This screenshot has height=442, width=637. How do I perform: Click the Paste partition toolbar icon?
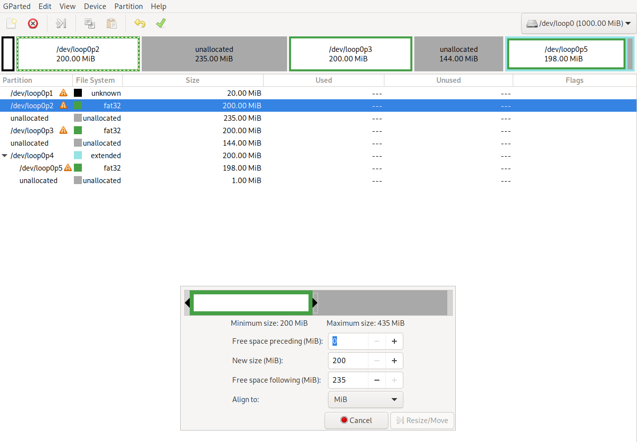point(111,23)
